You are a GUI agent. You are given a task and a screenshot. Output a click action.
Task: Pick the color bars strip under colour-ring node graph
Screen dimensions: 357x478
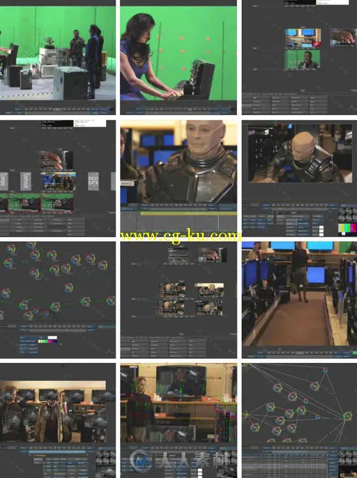coord(47,341)
